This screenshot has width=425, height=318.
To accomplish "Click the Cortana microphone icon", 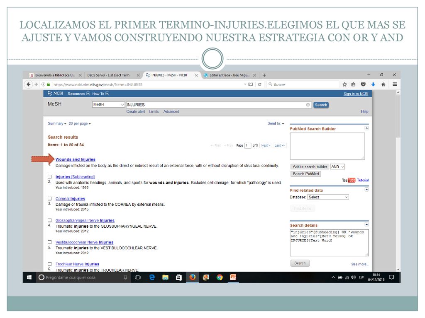I will point(125,277).
